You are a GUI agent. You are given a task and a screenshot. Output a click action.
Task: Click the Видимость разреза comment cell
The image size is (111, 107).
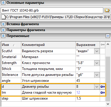click(x=48, y=51)
